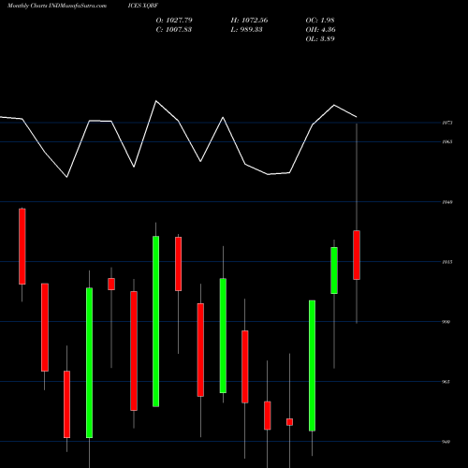Click the green candle just before the last candle

[x=334, y=271]
